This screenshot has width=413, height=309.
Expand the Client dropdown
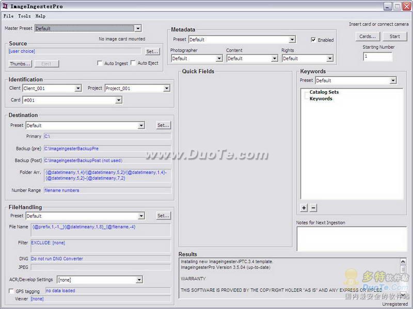coord(78,88)
